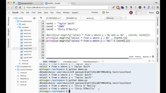Viewport: 166px width, 93px height.
Task: Collapse the AlienAbductions2 folder
Action: [x=16, y=21]
